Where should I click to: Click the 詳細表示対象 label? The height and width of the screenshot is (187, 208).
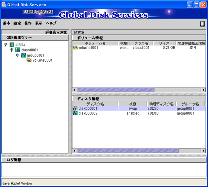[56, 32]
